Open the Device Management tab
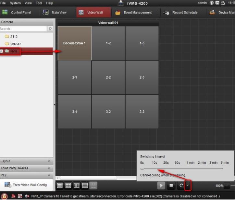 [x=222, y=12]
